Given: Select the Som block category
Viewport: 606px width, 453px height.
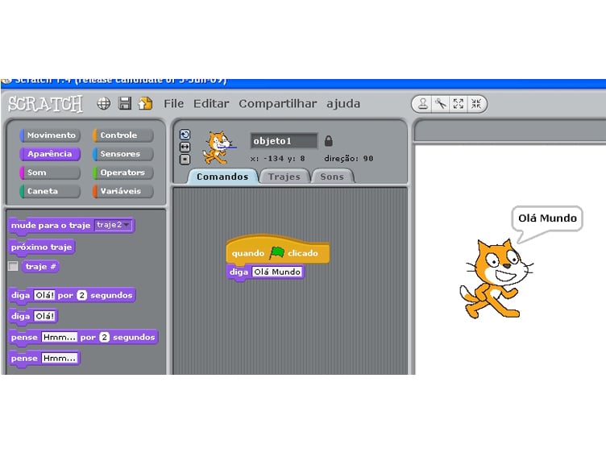Looking at the screenshot, I should pyautogui.click(x=50, y=172).
